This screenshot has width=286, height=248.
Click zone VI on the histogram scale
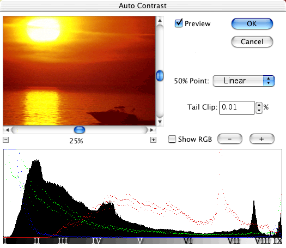(188, 241)
